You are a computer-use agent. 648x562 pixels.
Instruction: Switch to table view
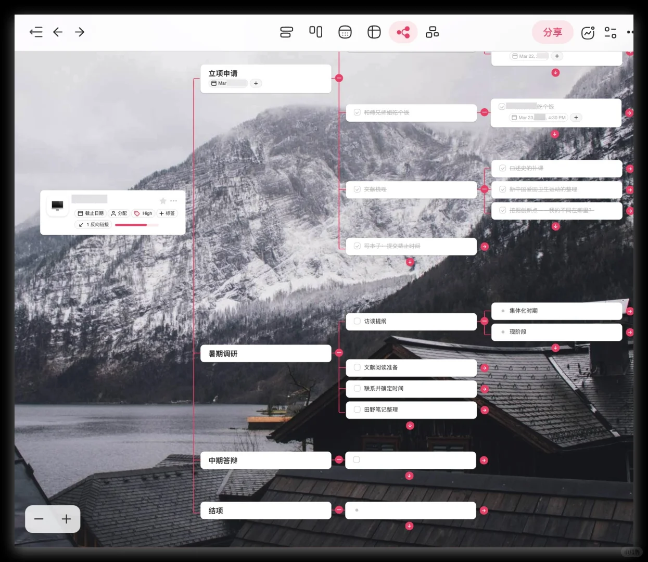click(x=374, y=32)
